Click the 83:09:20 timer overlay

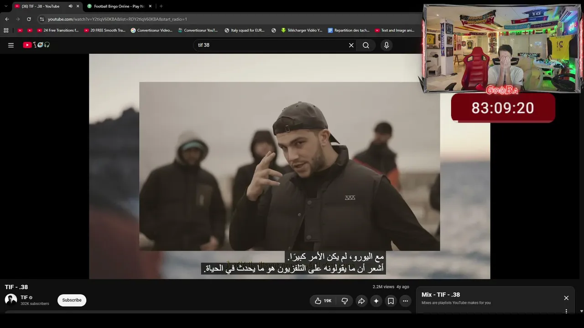(503, 108)
